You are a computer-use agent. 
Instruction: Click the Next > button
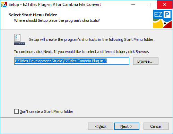click(127, 126)
